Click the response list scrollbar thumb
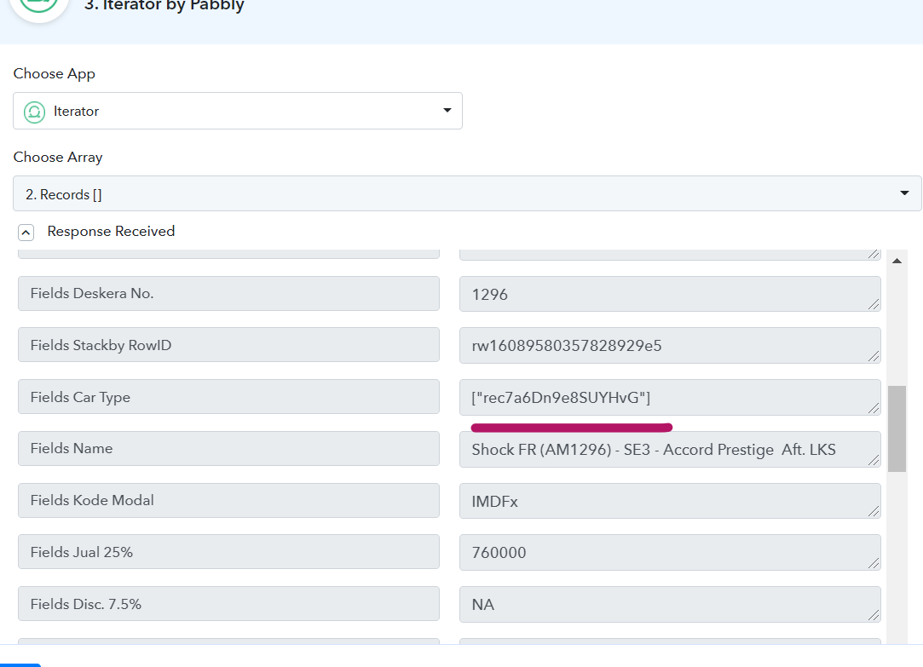 [x=897, y=428]
